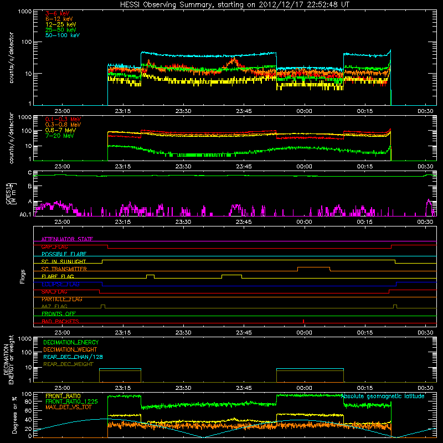Click the BAD_PACKETS red tick at 00:00

(x=303, y=321)
